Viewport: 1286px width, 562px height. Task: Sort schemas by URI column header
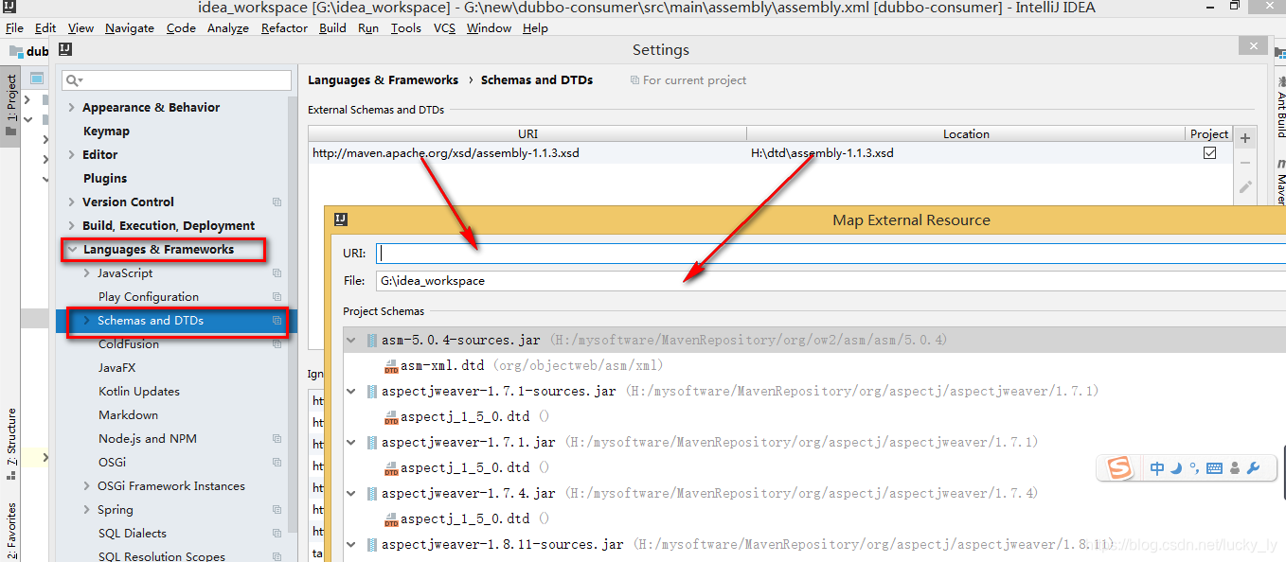click(x=527, y=134)
